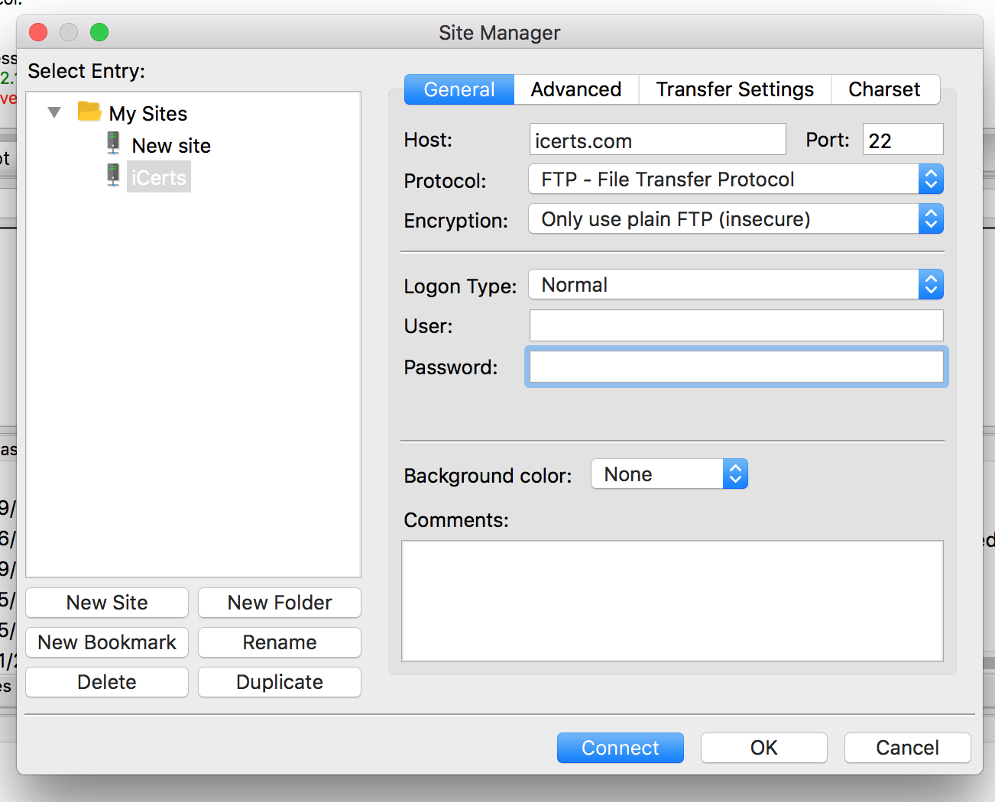The width and height of the screenshot is (995, 802).
Task: Switch to the Advanced tab
Action: (x=576, y=89)
